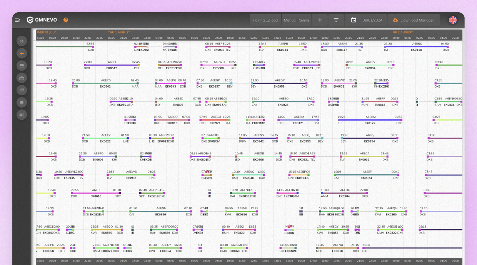Screen dimensions: 477x265
Task: Select the WED 31 JULY date header
Action: coord(46,32)
